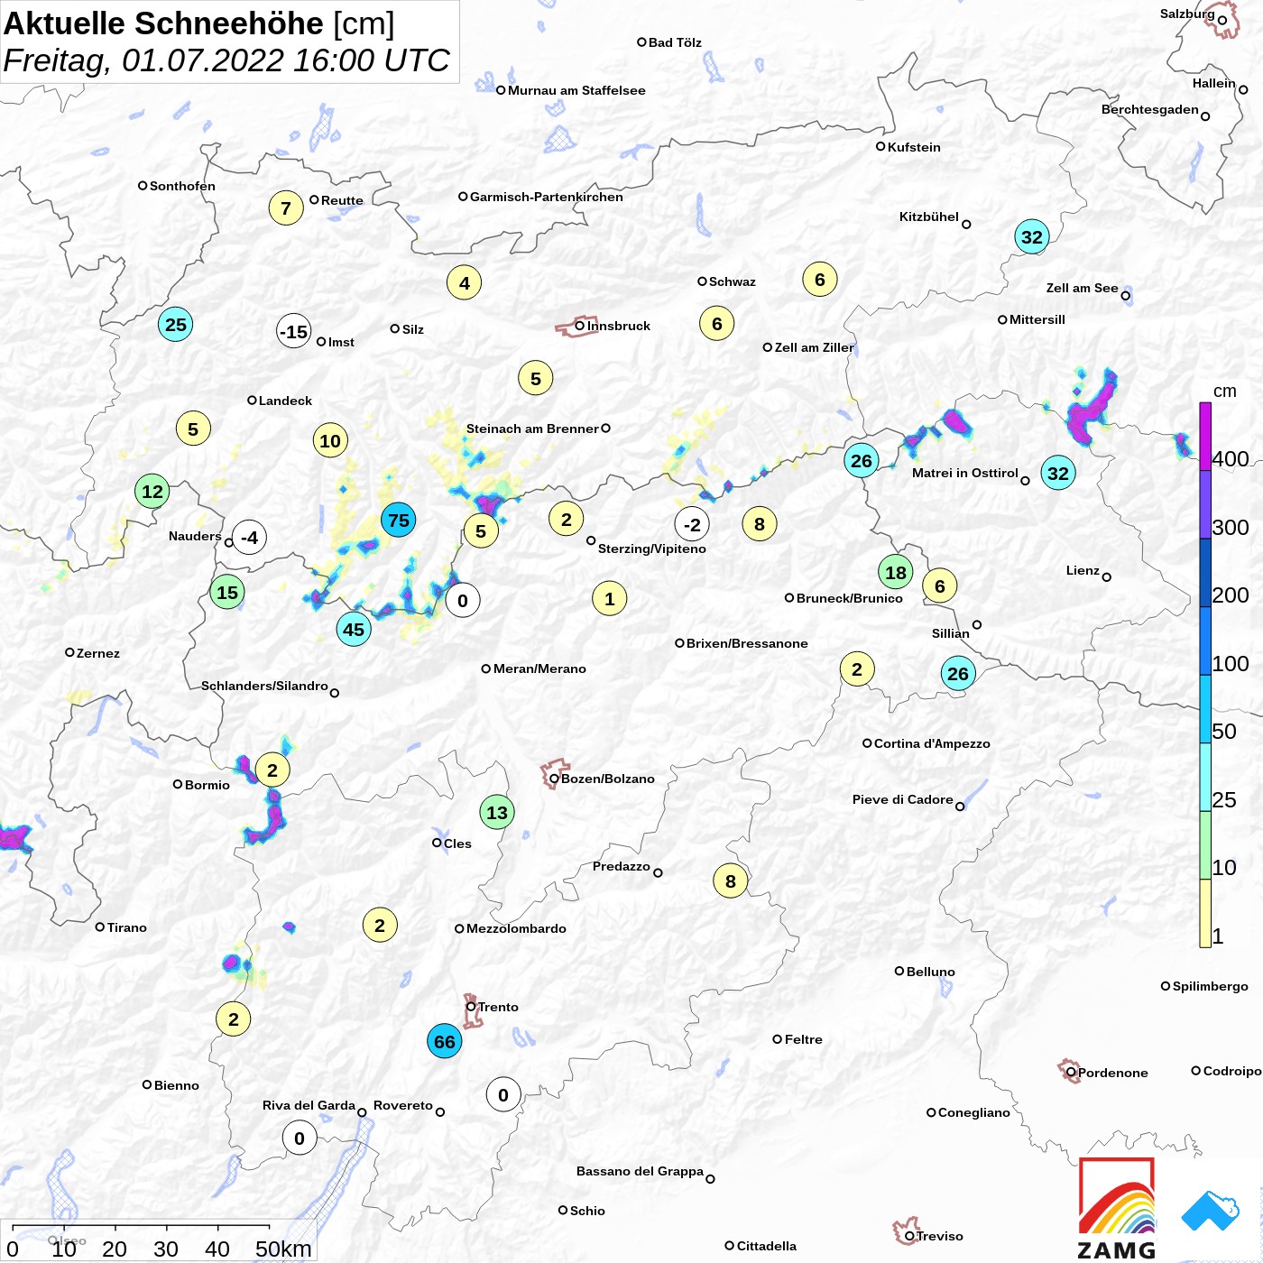Click the -15 station marker near Imst
The height and width of the screenshot is (1263, 1263).
(x=294, y=332)
